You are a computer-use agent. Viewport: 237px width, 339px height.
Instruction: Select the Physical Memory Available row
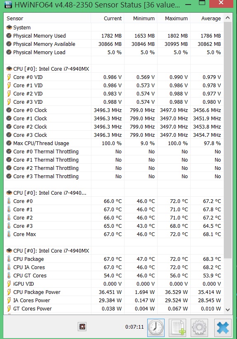[x=114, y=44]
